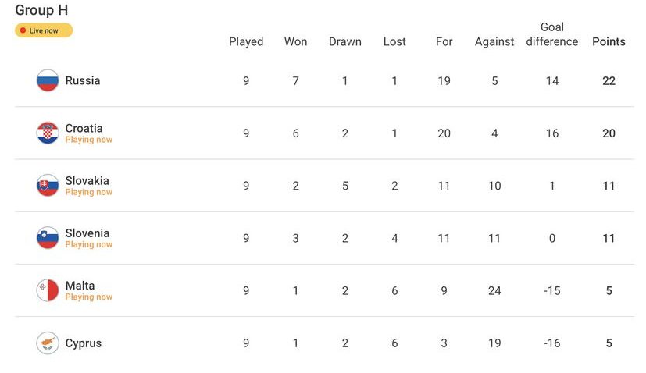Open the Cyprus team link
Viewport: 646px width, 373px height.
click(x=83, y=343)
